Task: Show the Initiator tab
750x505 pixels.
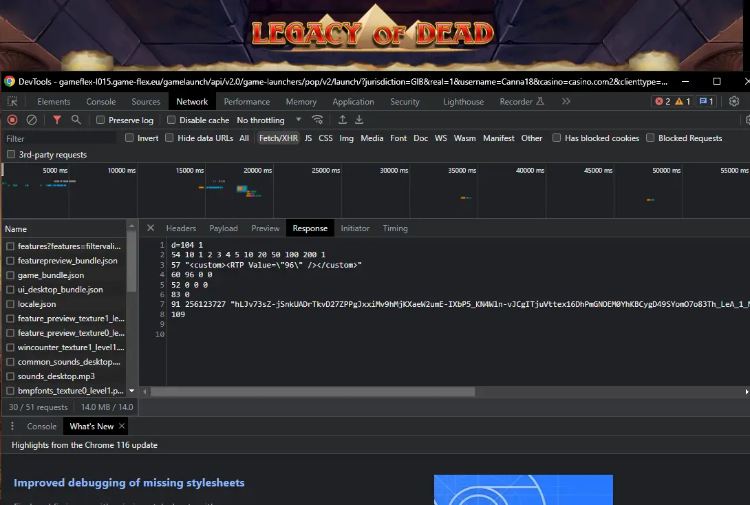Action: click(x=355, y=228)
